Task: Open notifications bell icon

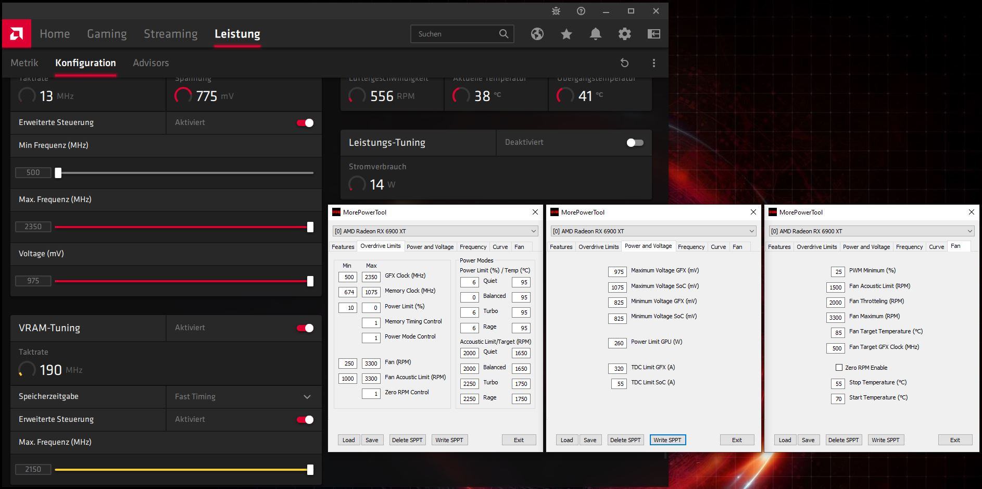Action: [596, 34]
